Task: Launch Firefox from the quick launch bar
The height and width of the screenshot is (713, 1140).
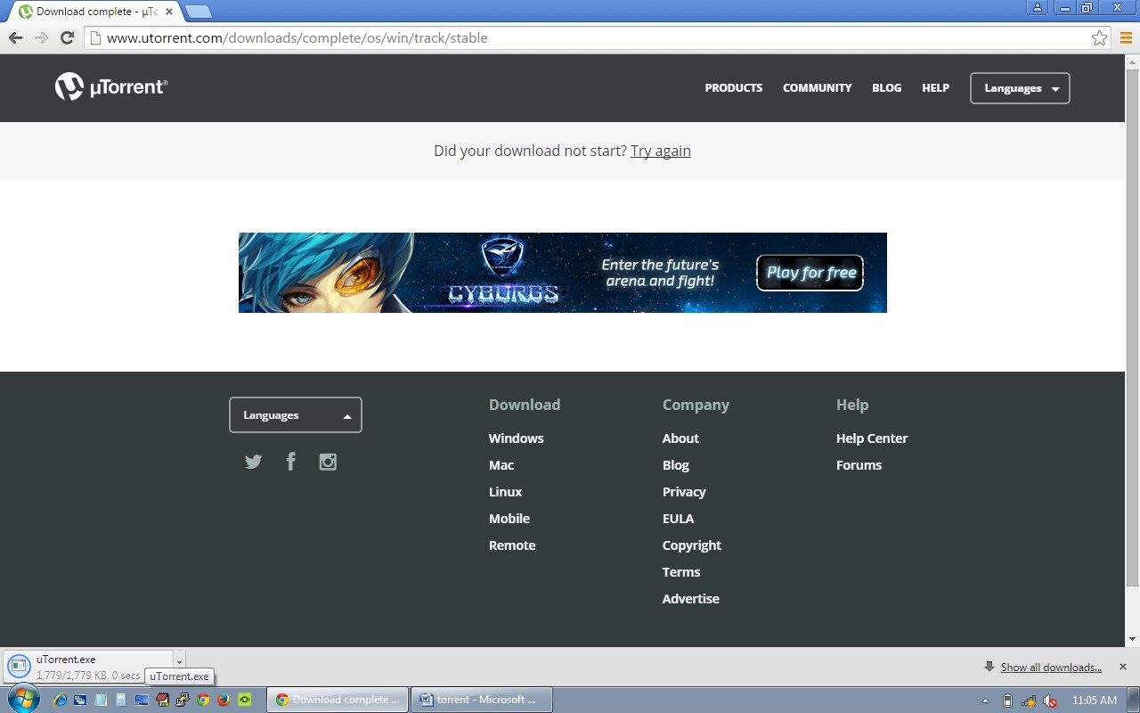Action: pos(224,700)
